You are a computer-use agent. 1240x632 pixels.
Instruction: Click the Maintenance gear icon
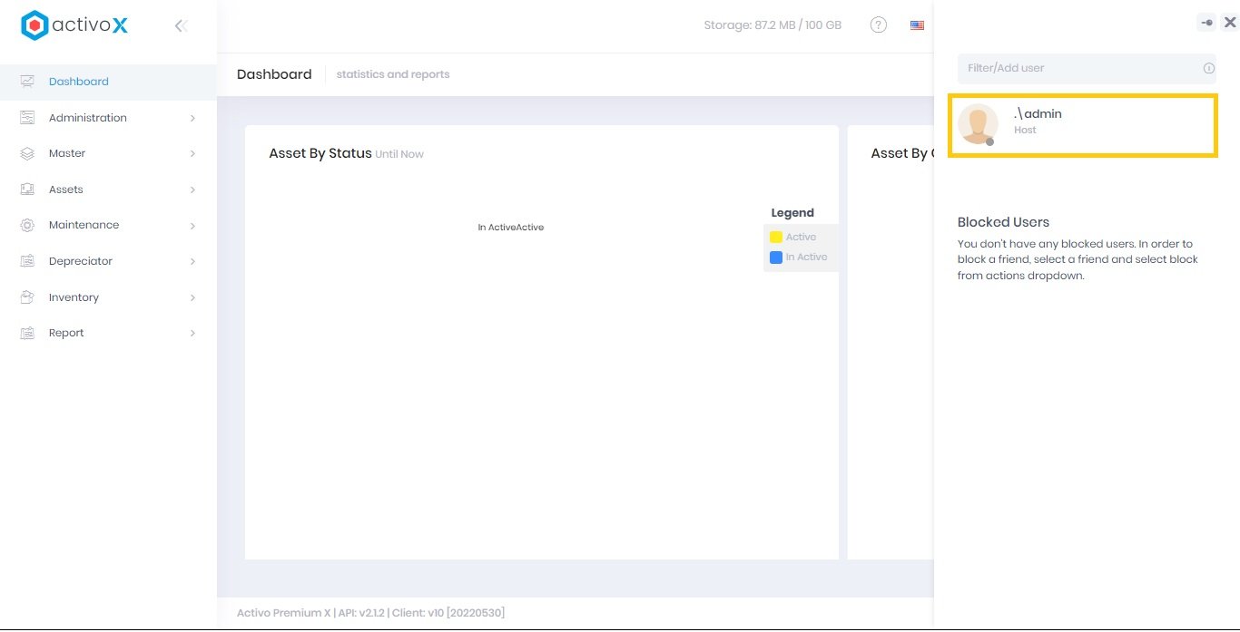pos(27,225)
